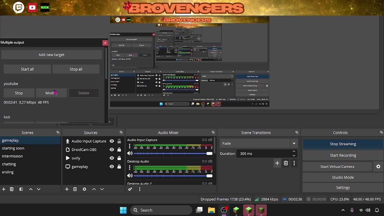Open properties for selected source gear icon
384x216 pixels.
[x=84, y=189]
